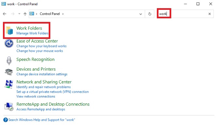216x125 pixels.
Task: Click the Devices and Printers icon
Action: tap(9, 72)
